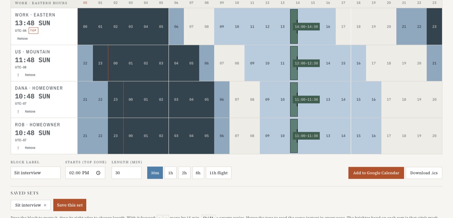The height and width of the screenshot is (218, 453).
Task: Click the Rob · Homeowner zone label
Action: (x=38, y=125)
